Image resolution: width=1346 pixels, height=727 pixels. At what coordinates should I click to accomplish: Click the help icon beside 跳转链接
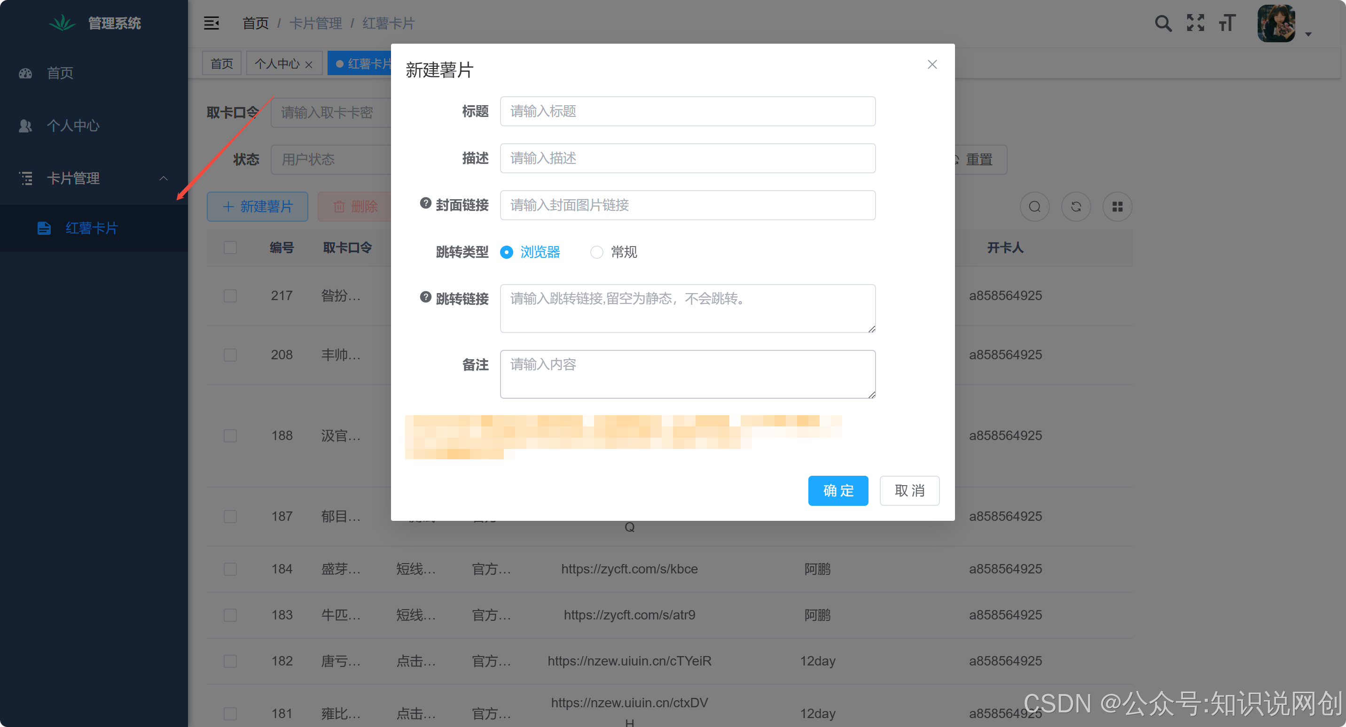[x=425, y=297]
